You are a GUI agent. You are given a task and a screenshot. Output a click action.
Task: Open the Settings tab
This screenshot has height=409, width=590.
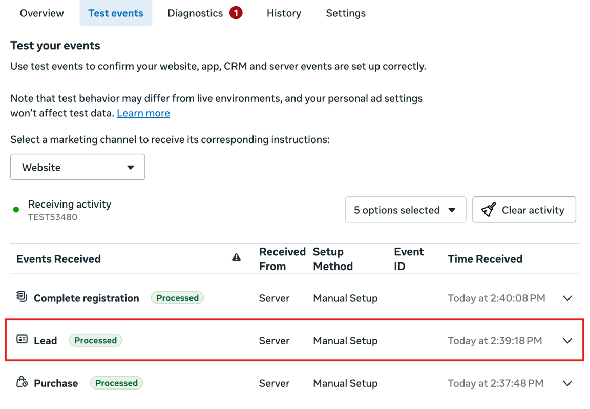pos(346,13)
